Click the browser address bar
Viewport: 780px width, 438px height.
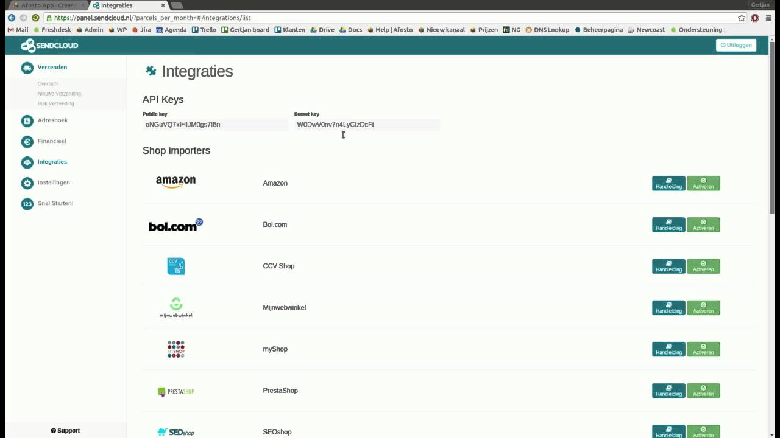[x=390, y=18]
